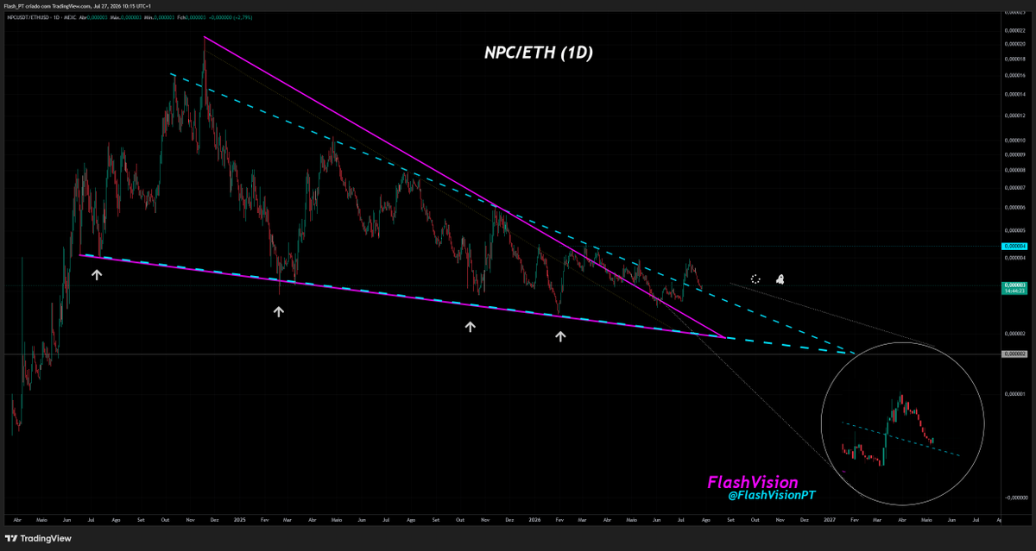This screenshot has height=551, width=1036.
Task: Click the -0,000000 price axis label
Action: (1015, 498)
